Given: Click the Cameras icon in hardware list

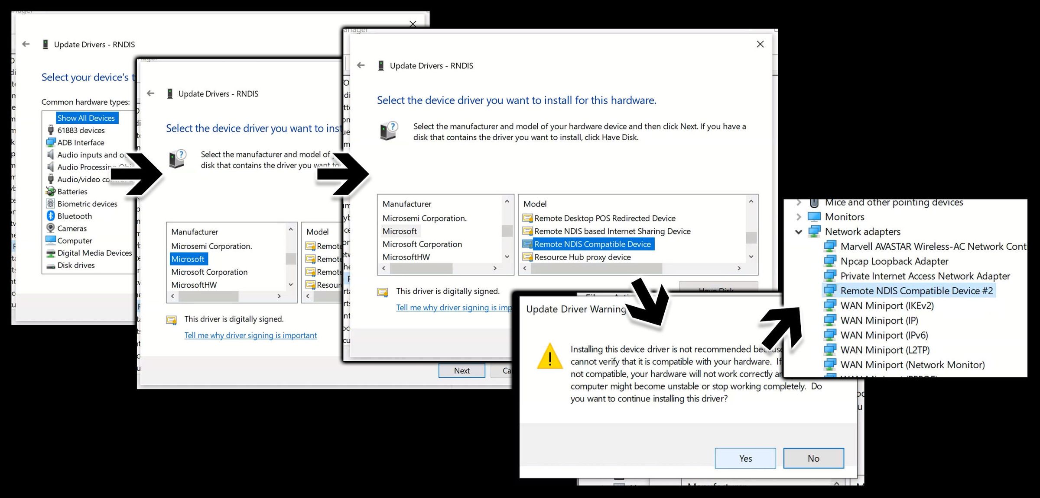Looking at the screenshot, I should tap(51, 228).
